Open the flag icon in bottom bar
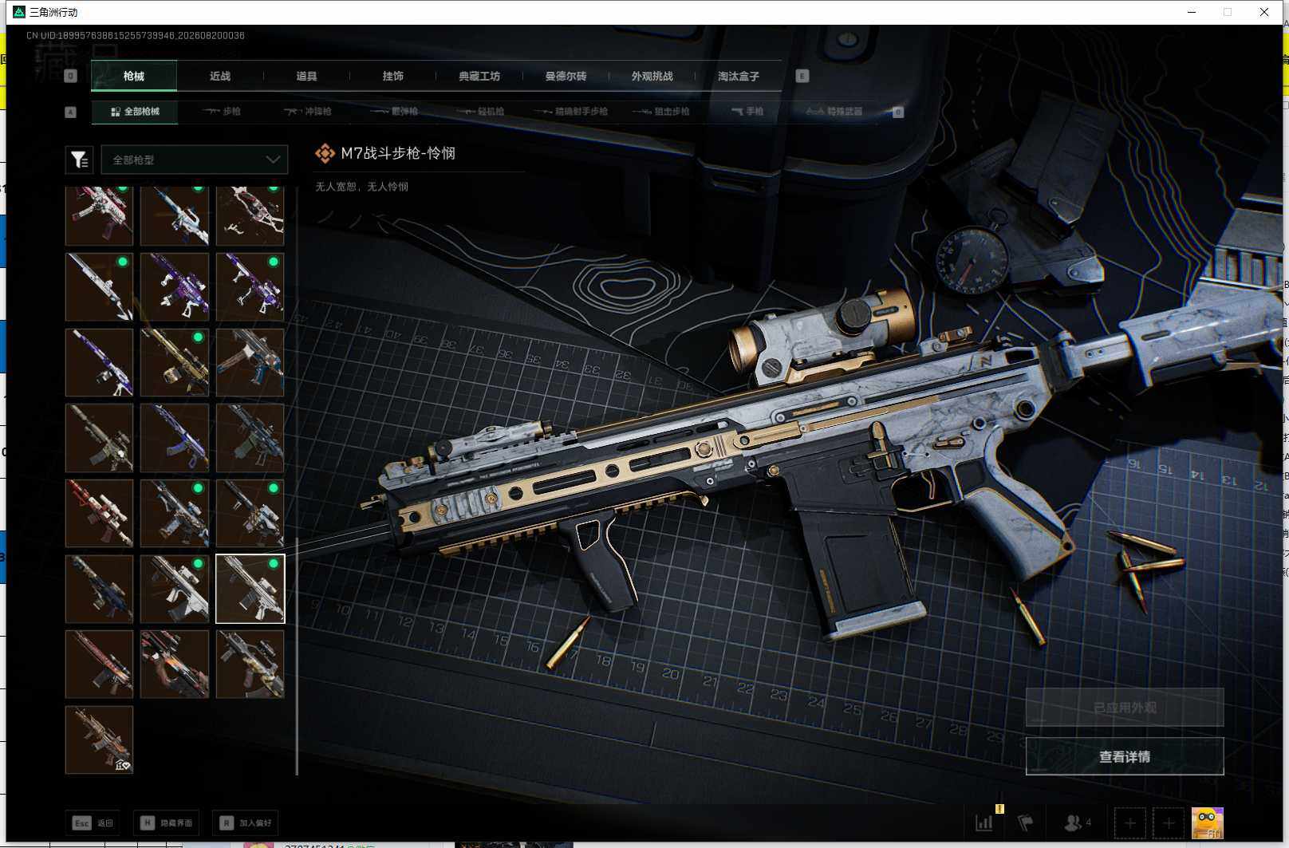The image size is (1289, 848). [1026, 822]
